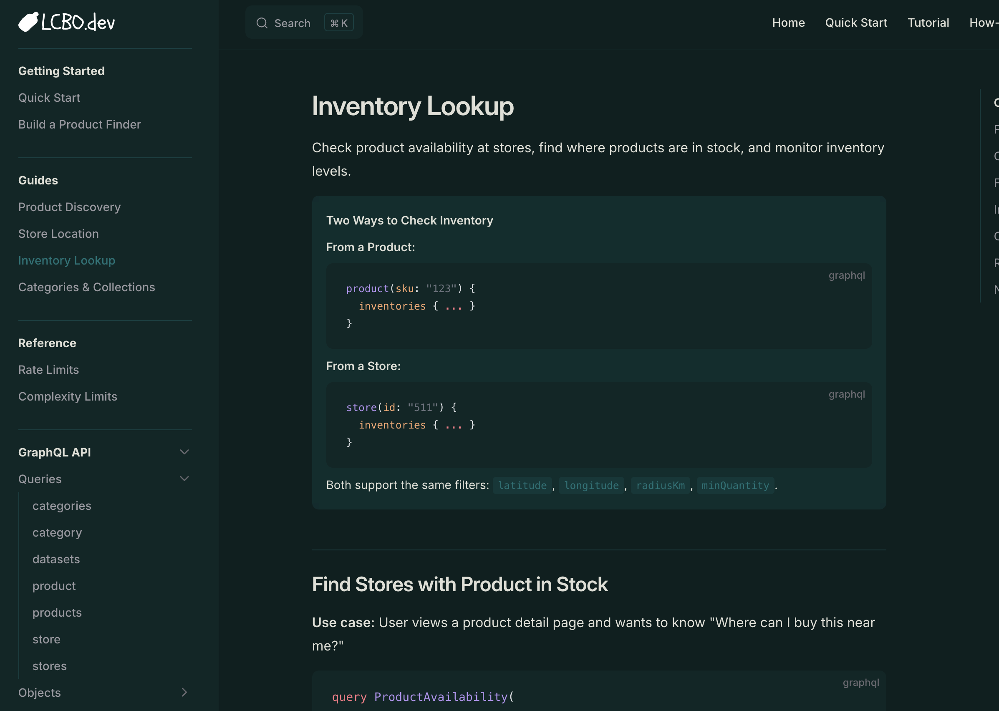Click the ⌘K shortcut badge
The image size is (999, 711).
(338, 23)
